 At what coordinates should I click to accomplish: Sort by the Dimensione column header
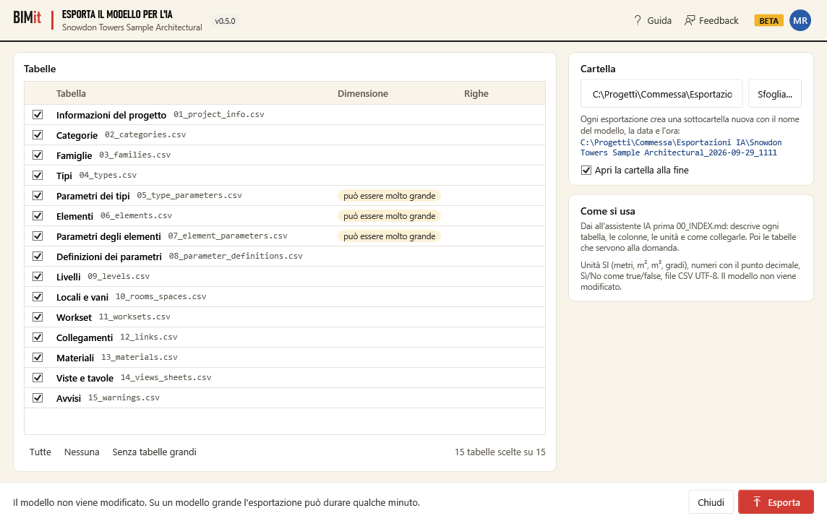pos(363,93)
